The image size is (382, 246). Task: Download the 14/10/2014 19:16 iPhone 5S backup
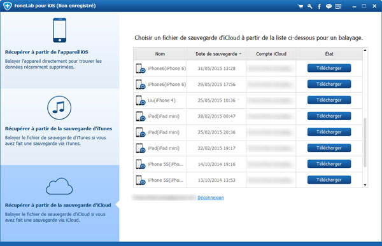329,164
